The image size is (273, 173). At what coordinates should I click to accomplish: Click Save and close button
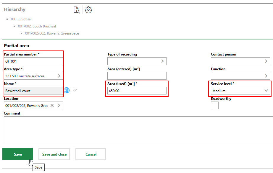point(54,154)
